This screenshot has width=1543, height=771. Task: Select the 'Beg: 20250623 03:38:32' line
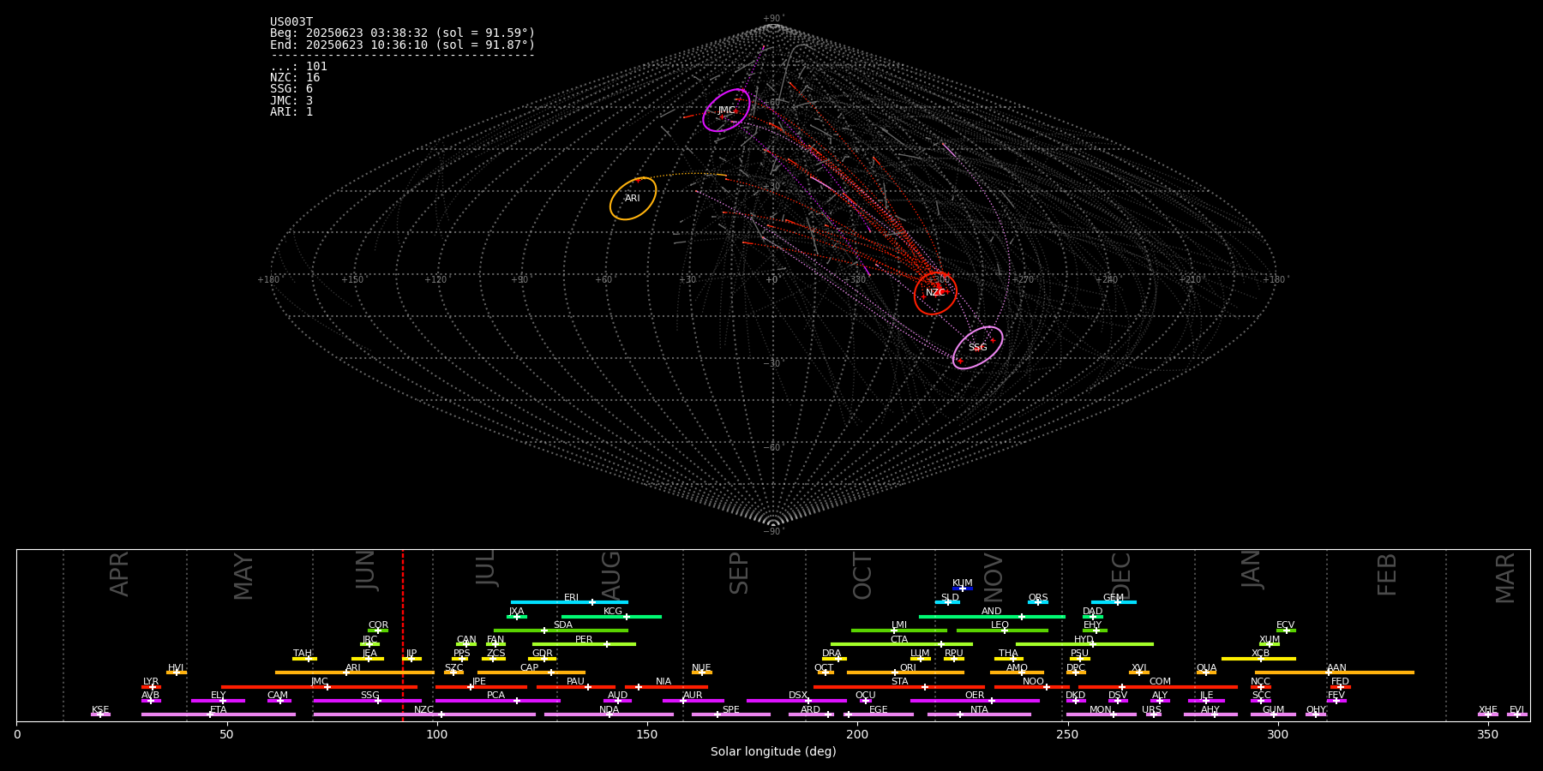coord(403,33)
